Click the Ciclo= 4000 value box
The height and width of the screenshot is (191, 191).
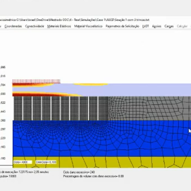(x=23, y=162)
